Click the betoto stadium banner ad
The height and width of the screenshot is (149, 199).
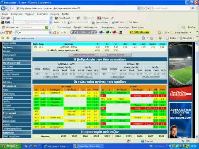coord(180,71)
